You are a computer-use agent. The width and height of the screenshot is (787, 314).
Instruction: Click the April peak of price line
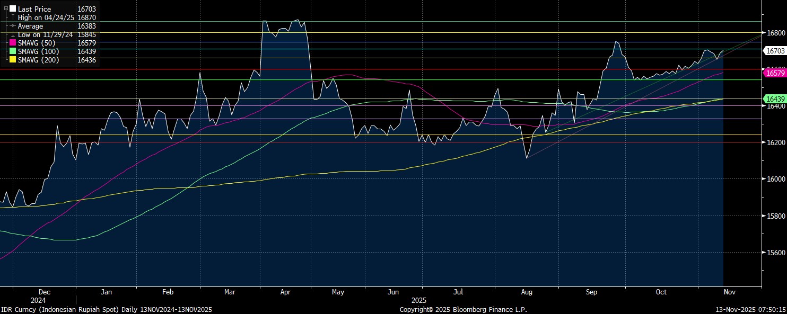pyautogui.click(x=296, y=20)
